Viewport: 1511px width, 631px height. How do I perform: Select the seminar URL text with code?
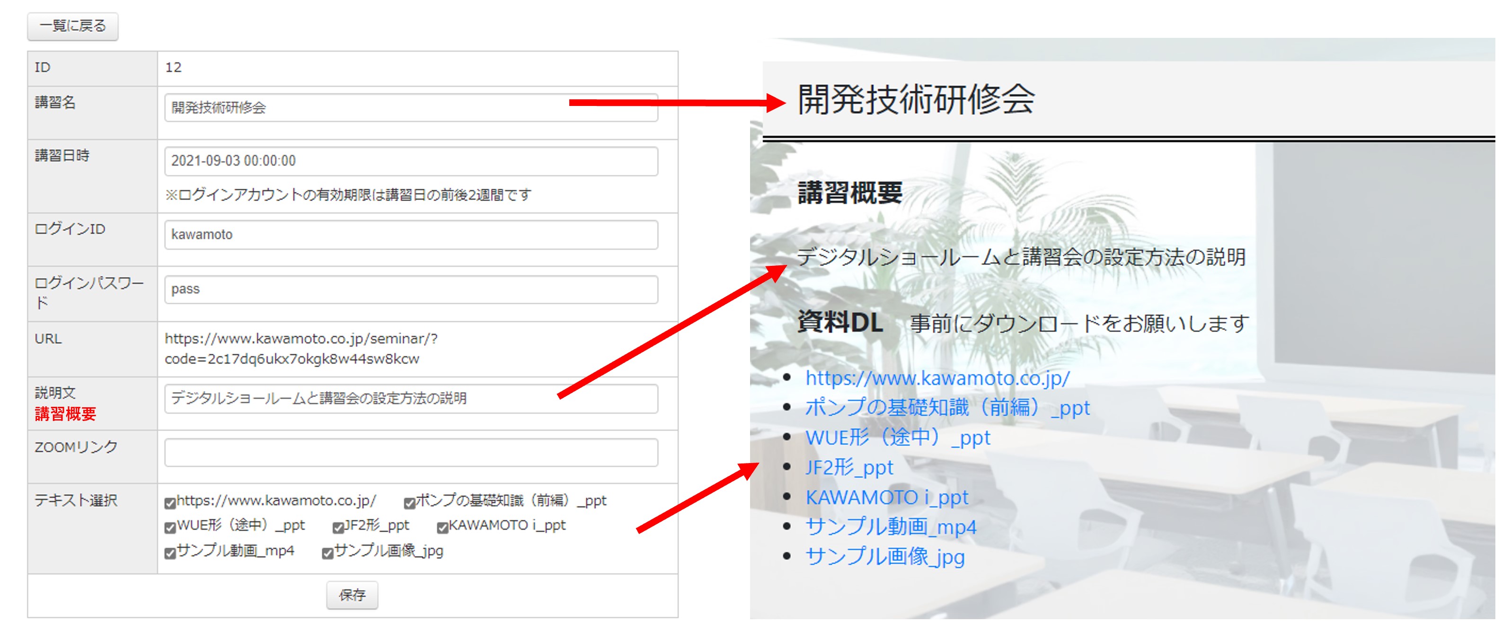pyautogui.click(x=301, y=348)
